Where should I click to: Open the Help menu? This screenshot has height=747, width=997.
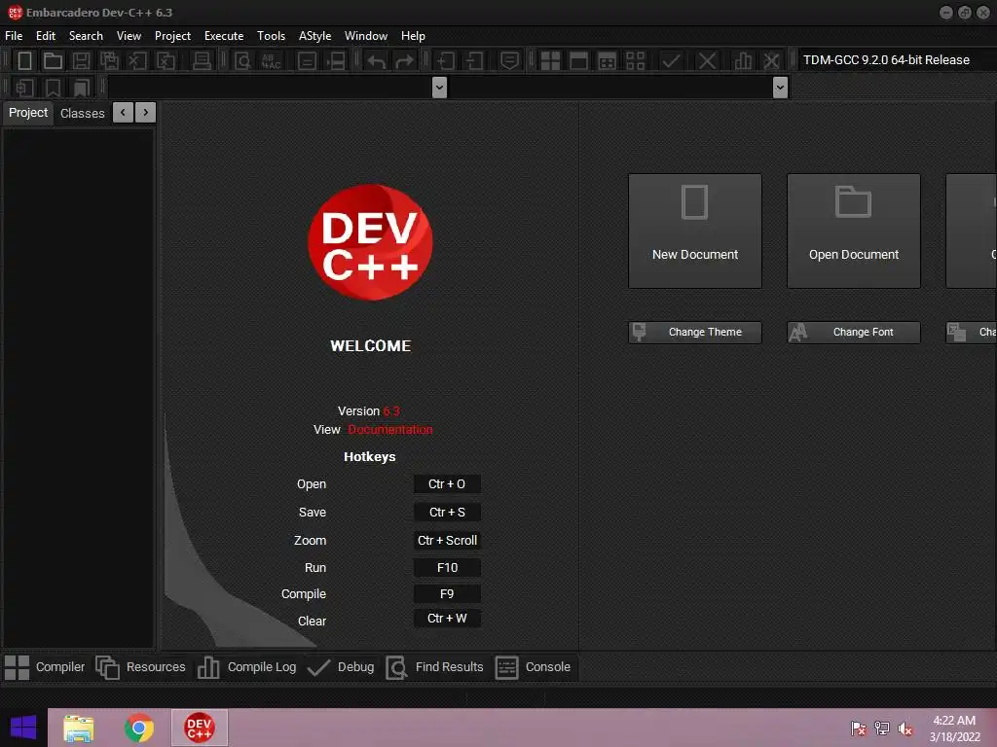pyautogui.click(x=413, y=36)
